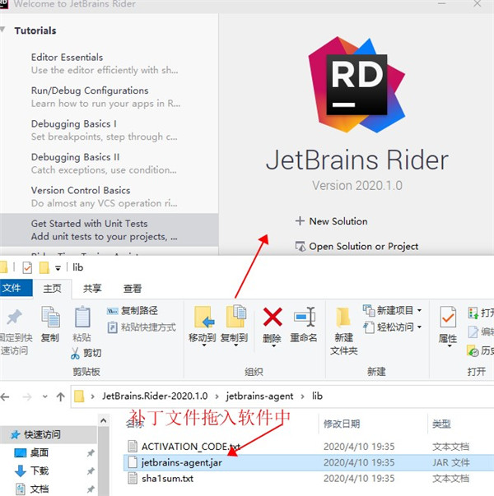Click Copy path (复制路径)
The height and width of the screenshot is (496, 494).
coord(133,311)
